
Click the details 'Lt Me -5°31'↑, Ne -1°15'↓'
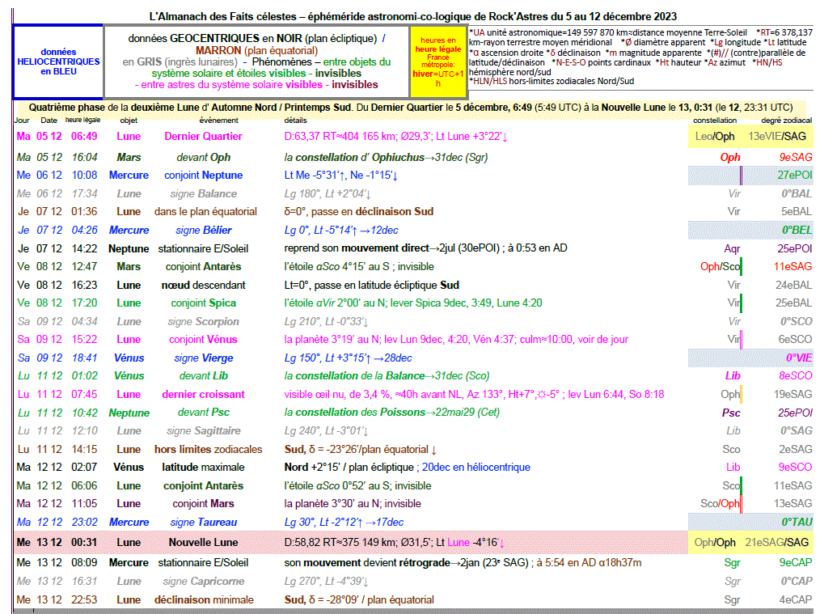click(x=340, y=175)
